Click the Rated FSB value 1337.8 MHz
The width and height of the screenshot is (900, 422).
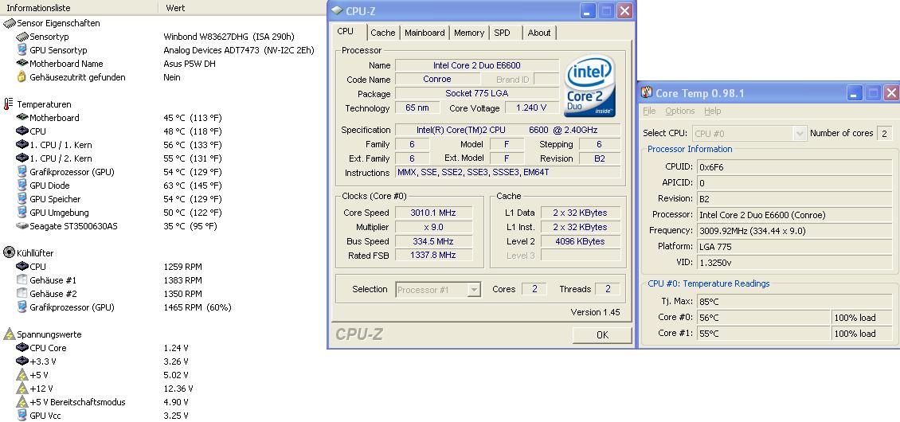(432, 255)
